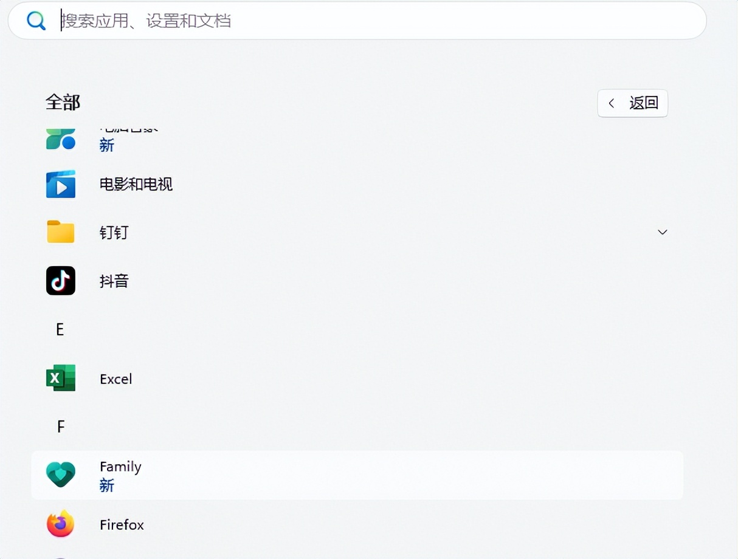The width and height of the screenshot is (738, 559).
Task: Click the Excel app name
Action: [x=116, y=379]
